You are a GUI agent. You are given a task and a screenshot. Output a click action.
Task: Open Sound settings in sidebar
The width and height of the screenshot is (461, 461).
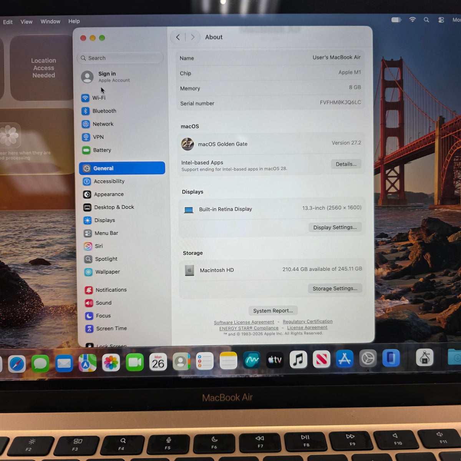coord(124,303)
